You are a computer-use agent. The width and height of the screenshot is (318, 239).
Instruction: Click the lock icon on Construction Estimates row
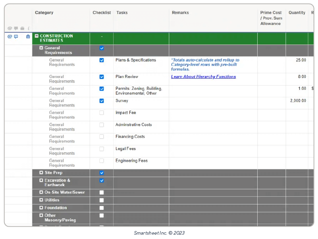coord(28,36)
